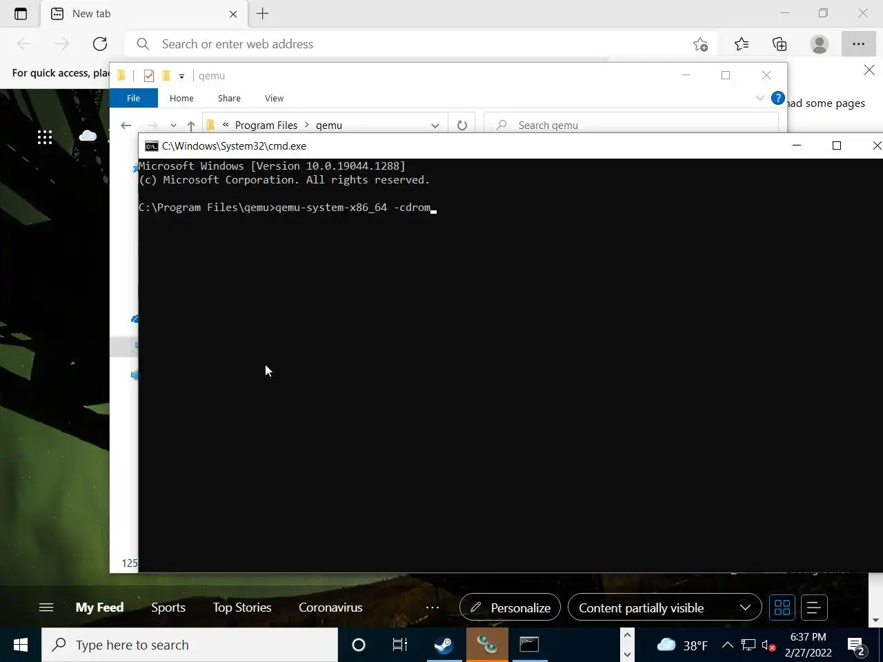Screen dimensions: 883x662
Task: Select the Coronavirus feed tab
Action: 330,608
